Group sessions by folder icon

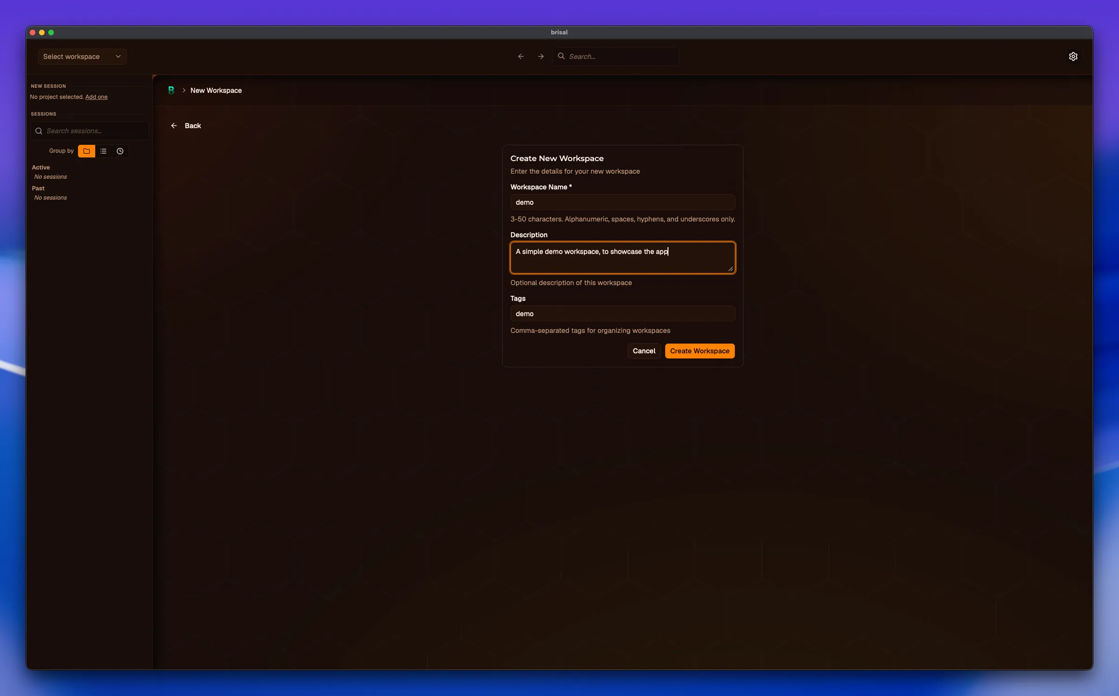[x=86, y=151]
